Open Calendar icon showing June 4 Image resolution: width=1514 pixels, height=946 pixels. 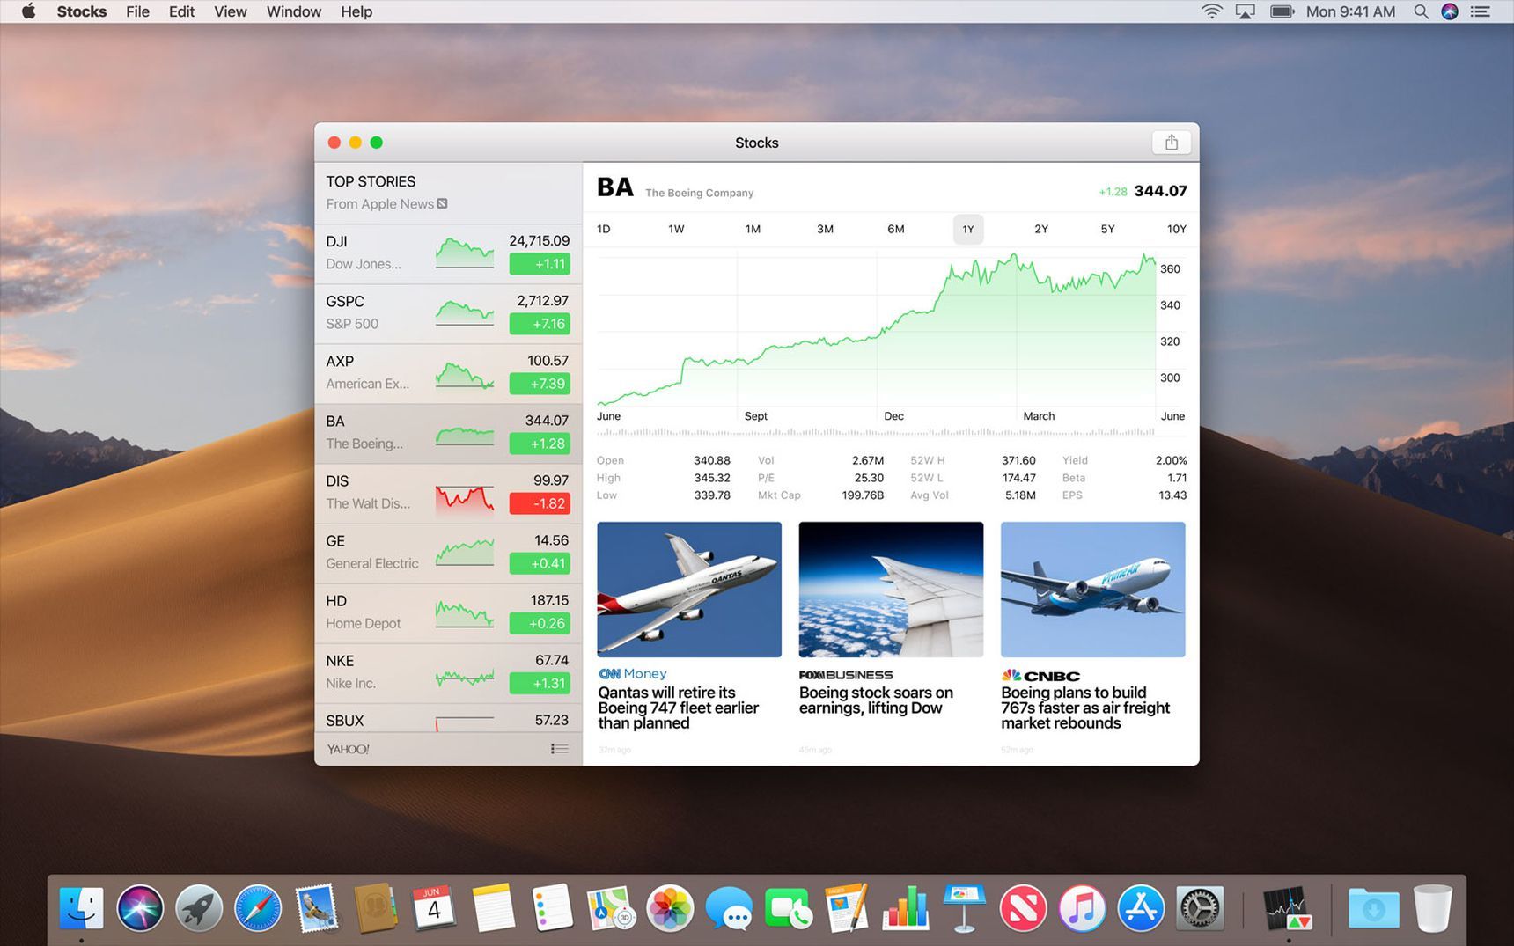pyautogui.click(x=434, y=908)
